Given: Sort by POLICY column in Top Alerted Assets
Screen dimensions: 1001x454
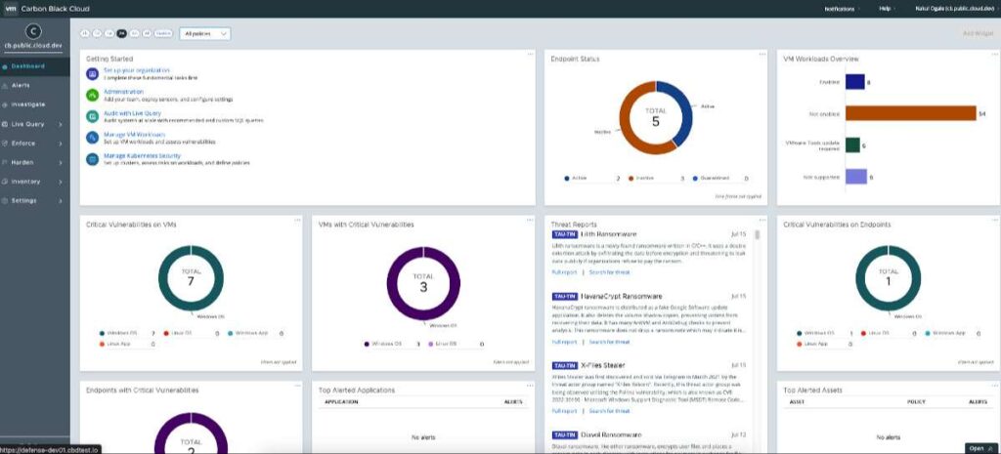Looking at the screenshot, I should pos(916,402).
